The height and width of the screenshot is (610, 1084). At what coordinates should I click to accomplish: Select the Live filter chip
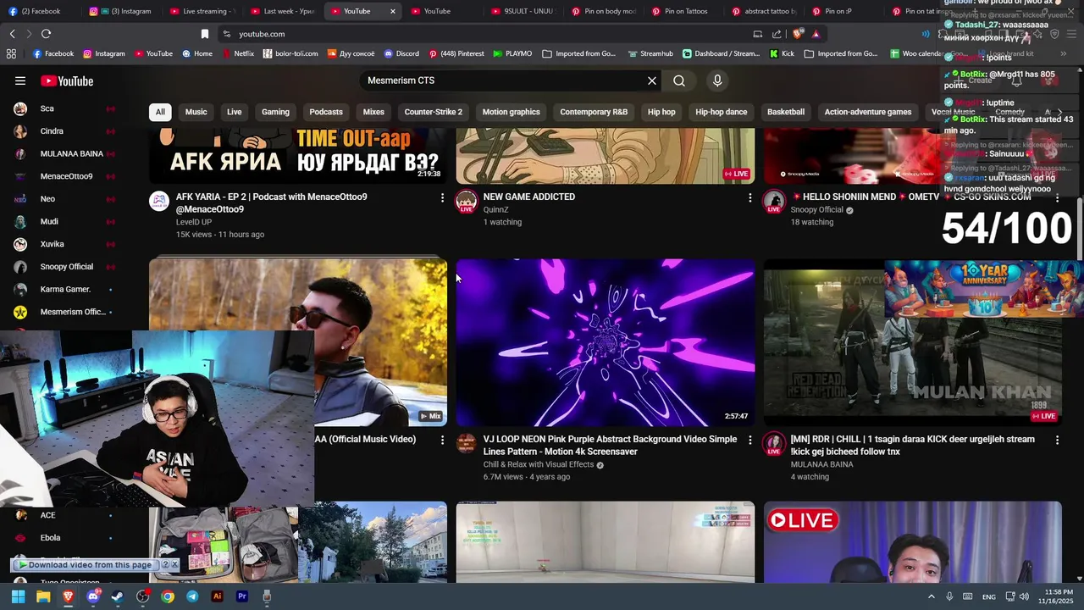[234, 112]
